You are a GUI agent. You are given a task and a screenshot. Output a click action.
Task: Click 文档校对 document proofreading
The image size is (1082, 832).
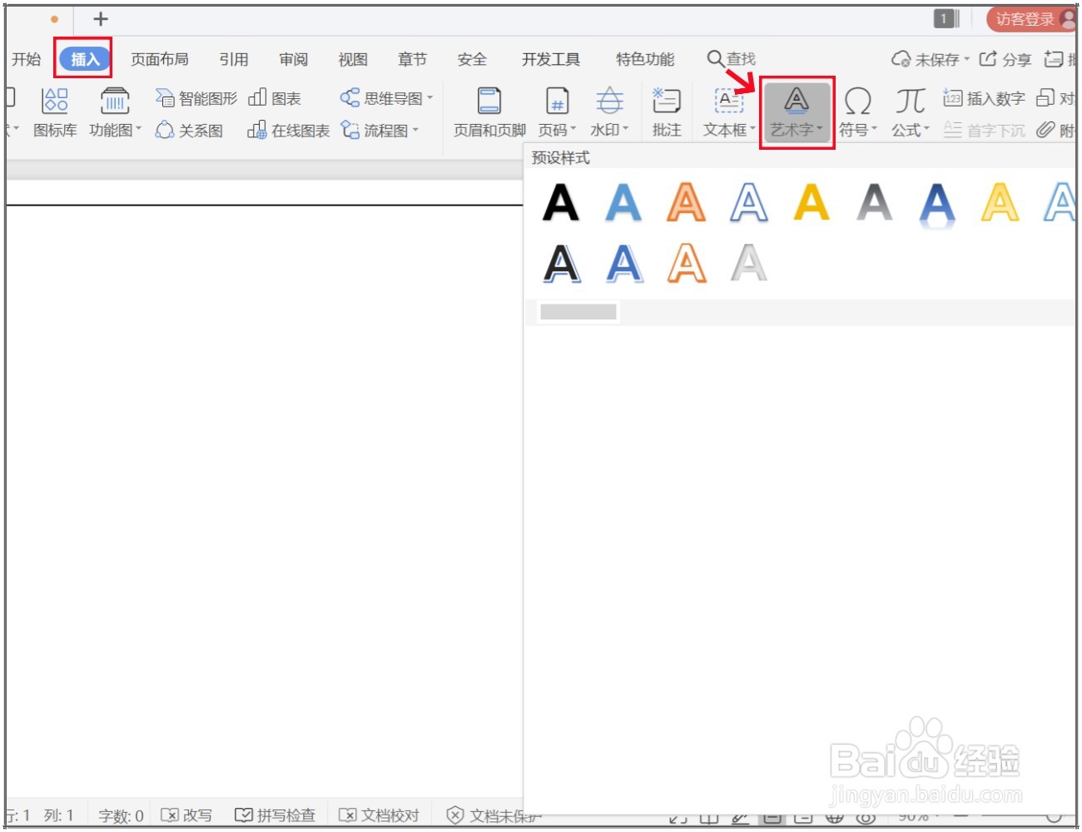point(380,815)
